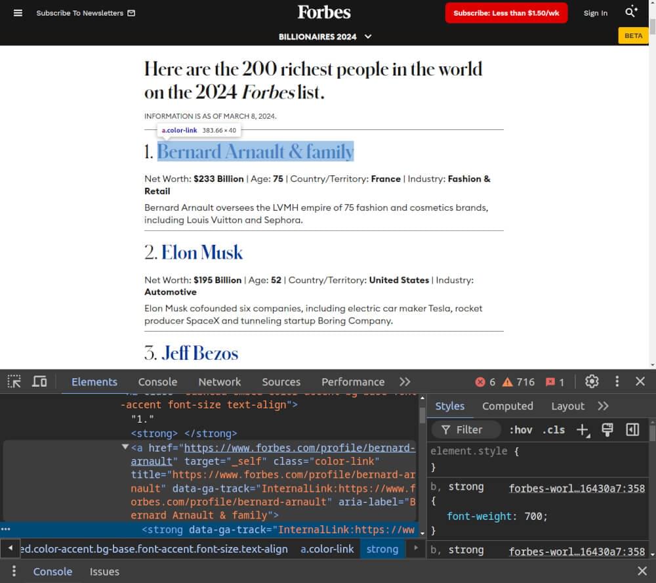Image resolution: width=656 pixels, height=583 pixels.
Task: Toggle element state with the :hov button
Action: 520,430
